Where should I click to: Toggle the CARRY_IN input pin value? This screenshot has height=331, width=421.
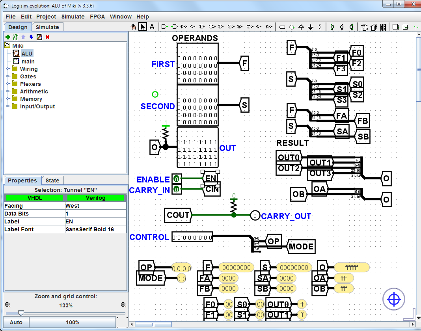point(176,189)
